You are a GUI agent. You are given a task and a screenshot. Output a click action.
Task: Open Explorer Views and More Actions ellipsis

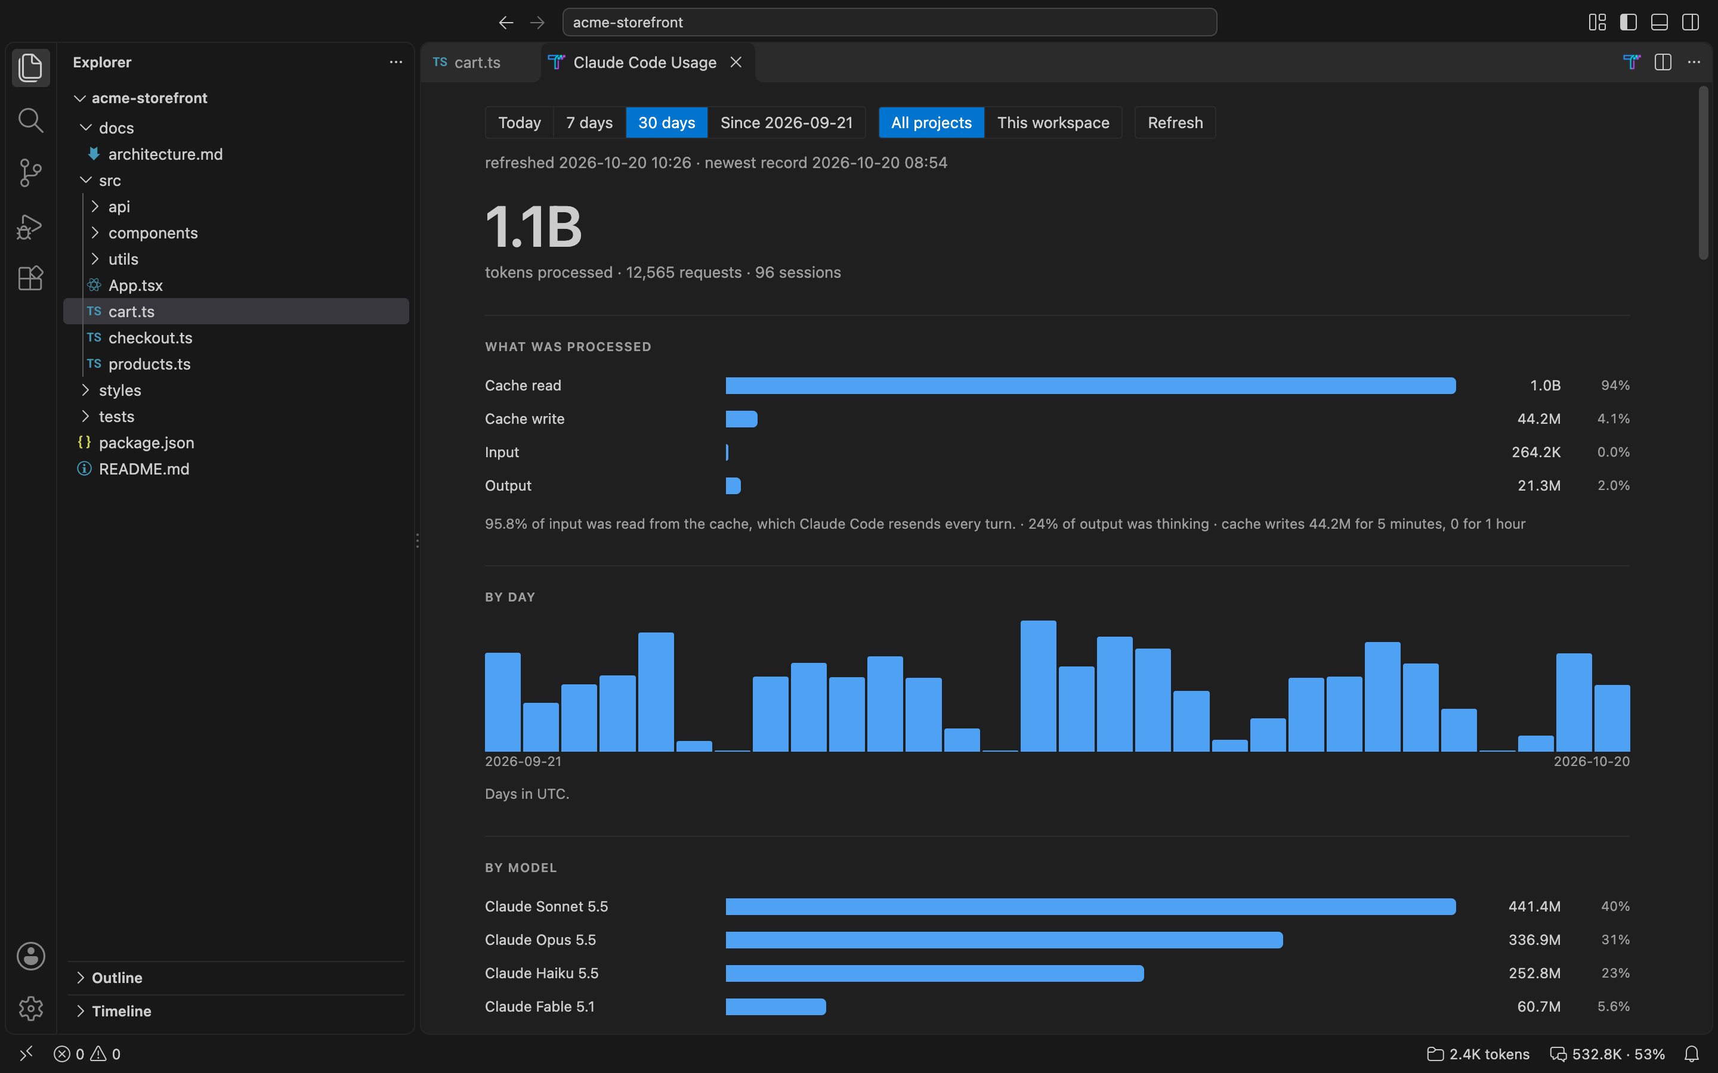[x=395, y=63]
